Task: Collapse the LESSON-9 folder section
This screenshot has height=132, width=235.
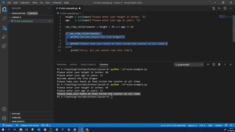Action: pyautogui.click(x=31, y=17)
